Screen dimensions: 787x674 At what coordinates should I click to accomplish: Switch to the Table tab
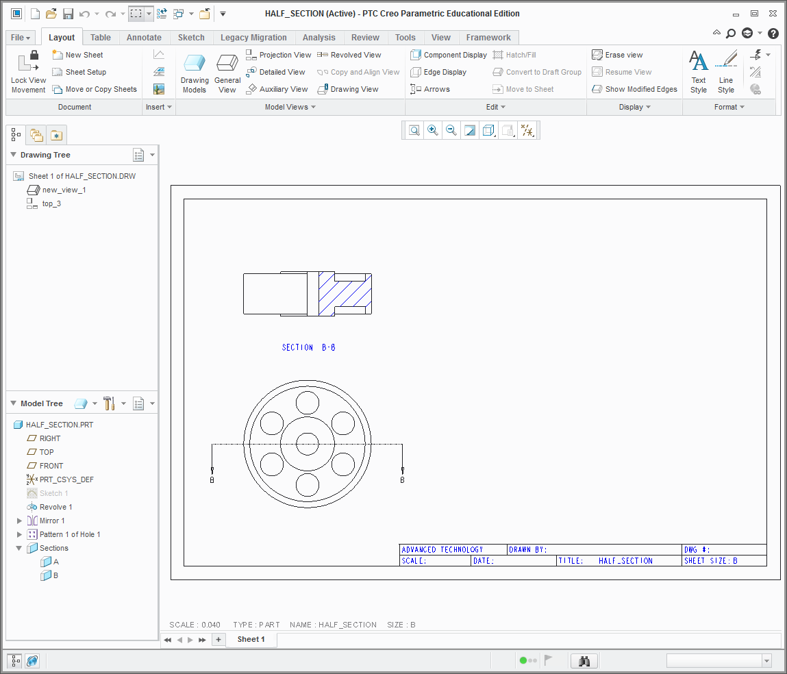tap(101, 37)
